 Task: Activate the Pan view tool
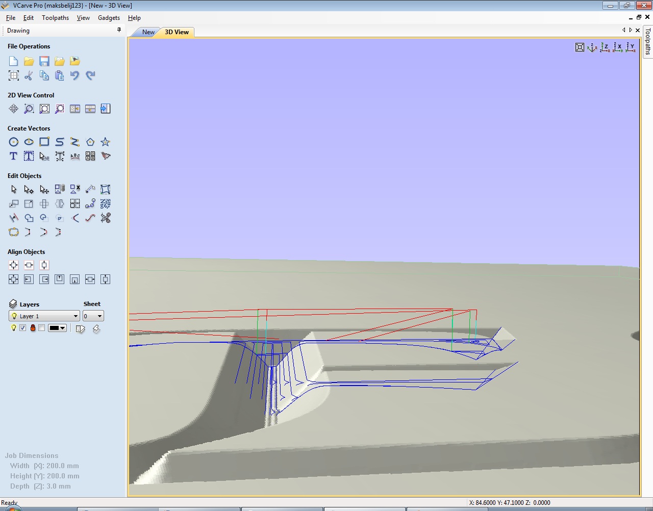[x=14, y=109]
